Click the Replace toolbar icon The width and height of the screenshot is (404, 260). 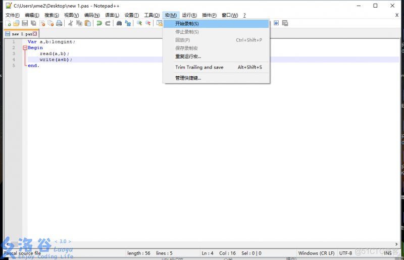(x=128, y=23)
